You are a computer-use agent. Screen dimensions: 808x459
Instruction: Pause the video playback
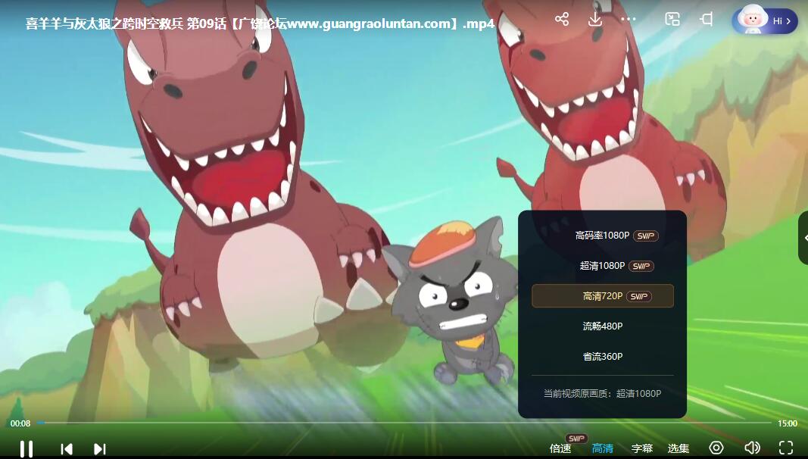(x=27, y=448)
